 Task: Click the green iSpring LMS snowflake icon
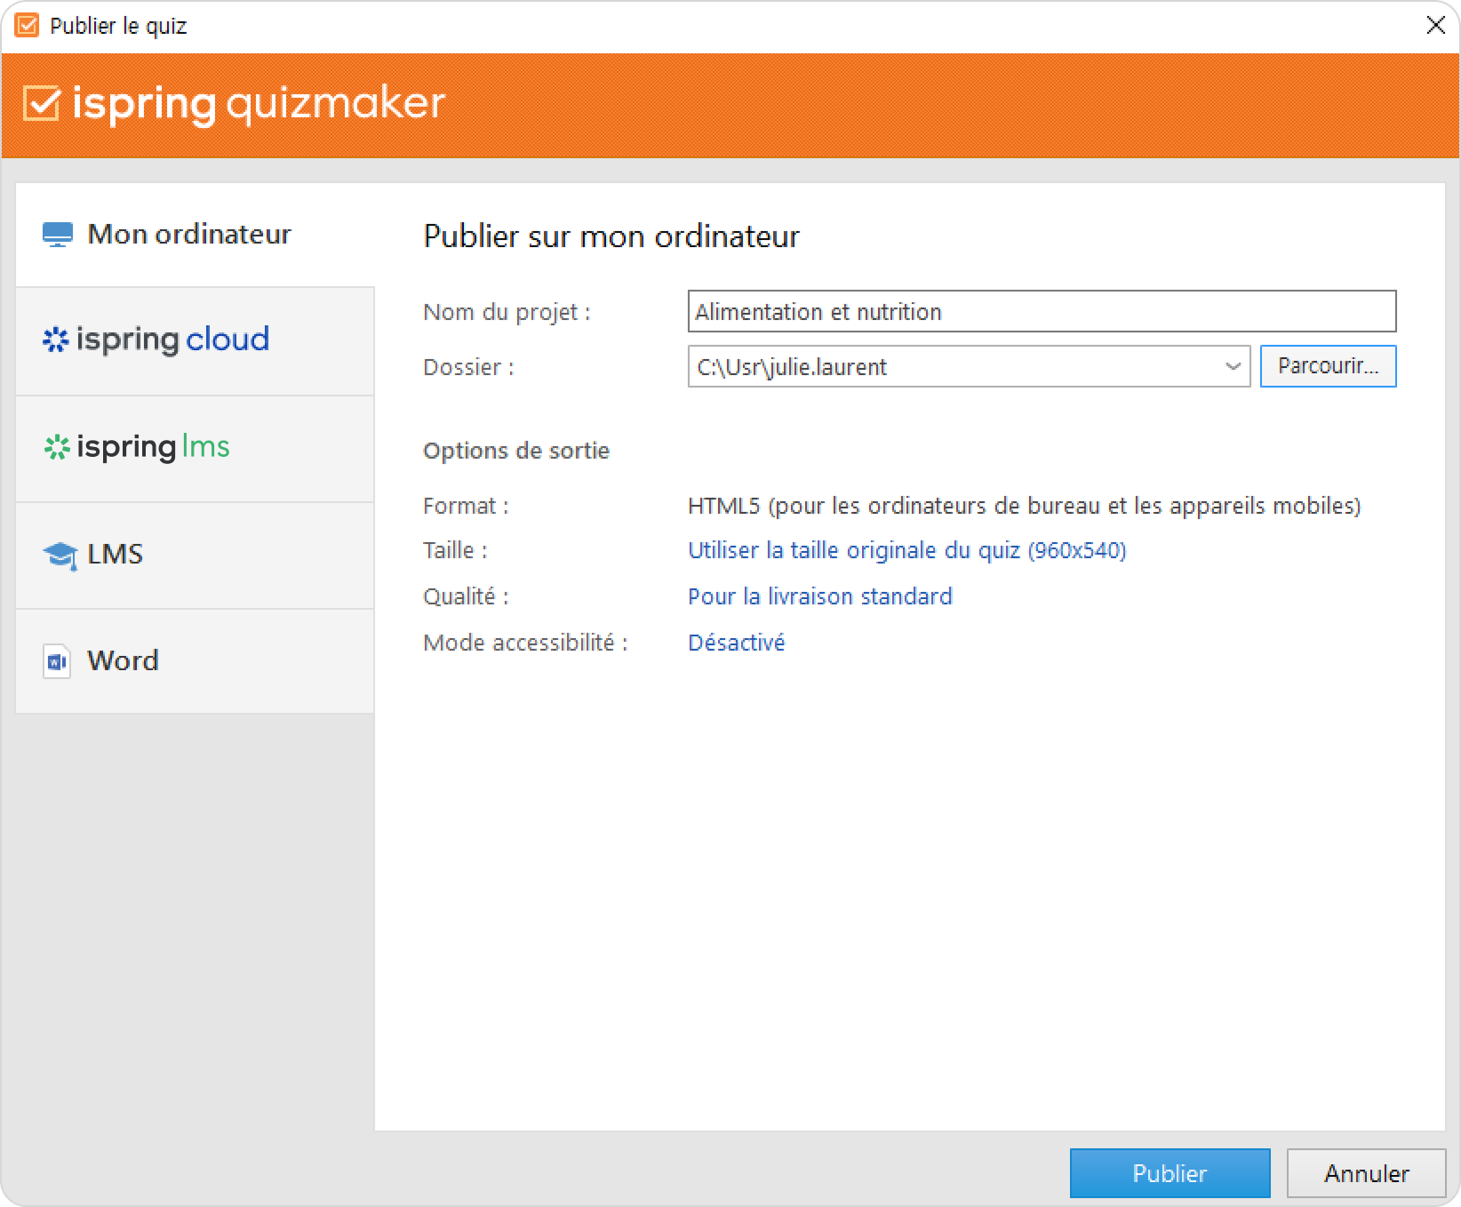click(x=57, y=447)
